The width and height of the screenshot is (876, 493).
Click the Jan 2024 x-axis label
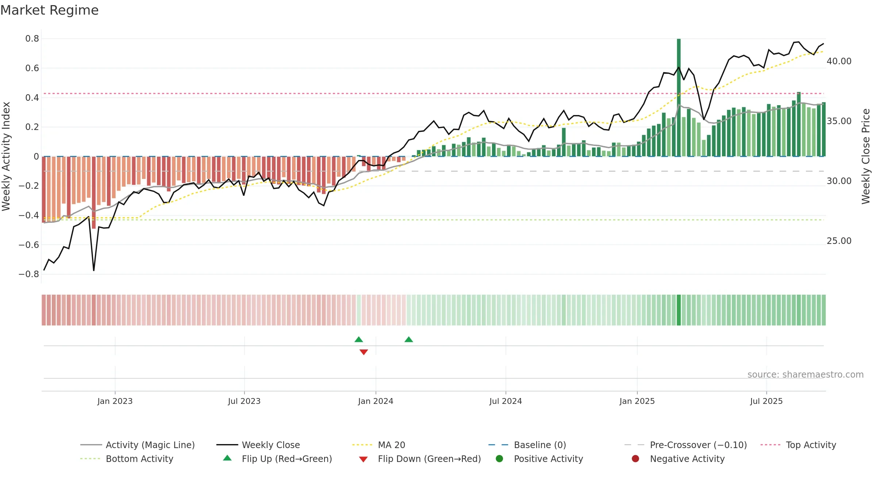(x=376, y=401)
